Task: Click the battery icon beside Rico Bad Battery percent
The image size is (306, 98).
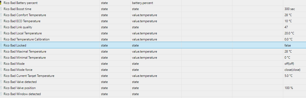Action: (1, 3)
